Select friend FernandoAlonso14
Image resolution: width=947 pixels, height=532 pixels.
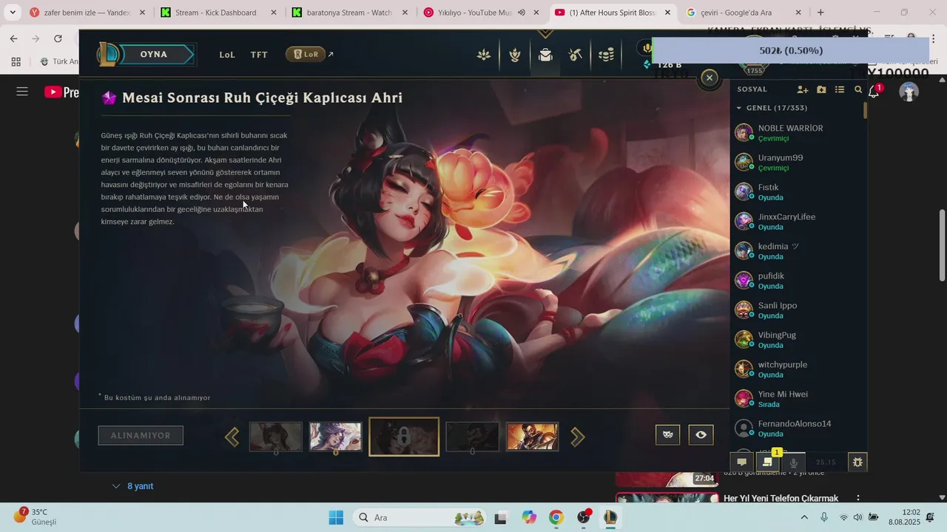click(798, 429)
